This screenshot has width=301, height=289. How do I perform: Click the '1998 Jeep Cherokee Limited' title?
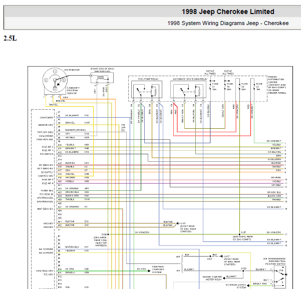pyautogui.click(x=228, y=12)
